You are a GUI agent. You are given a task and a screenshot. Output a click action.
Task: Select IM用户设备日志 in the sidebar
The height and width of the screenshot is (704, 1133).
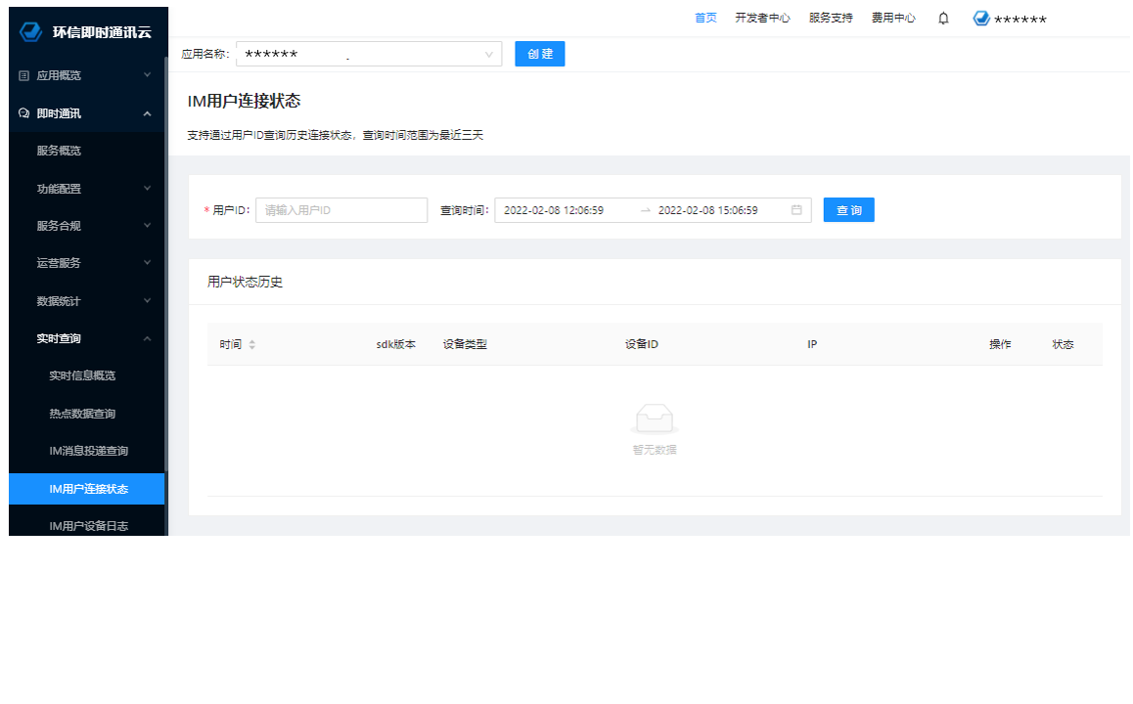pos(87,526)
